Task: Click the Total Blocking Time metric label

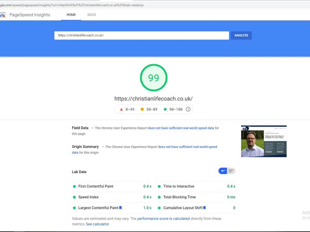Action: pos(179,197)
